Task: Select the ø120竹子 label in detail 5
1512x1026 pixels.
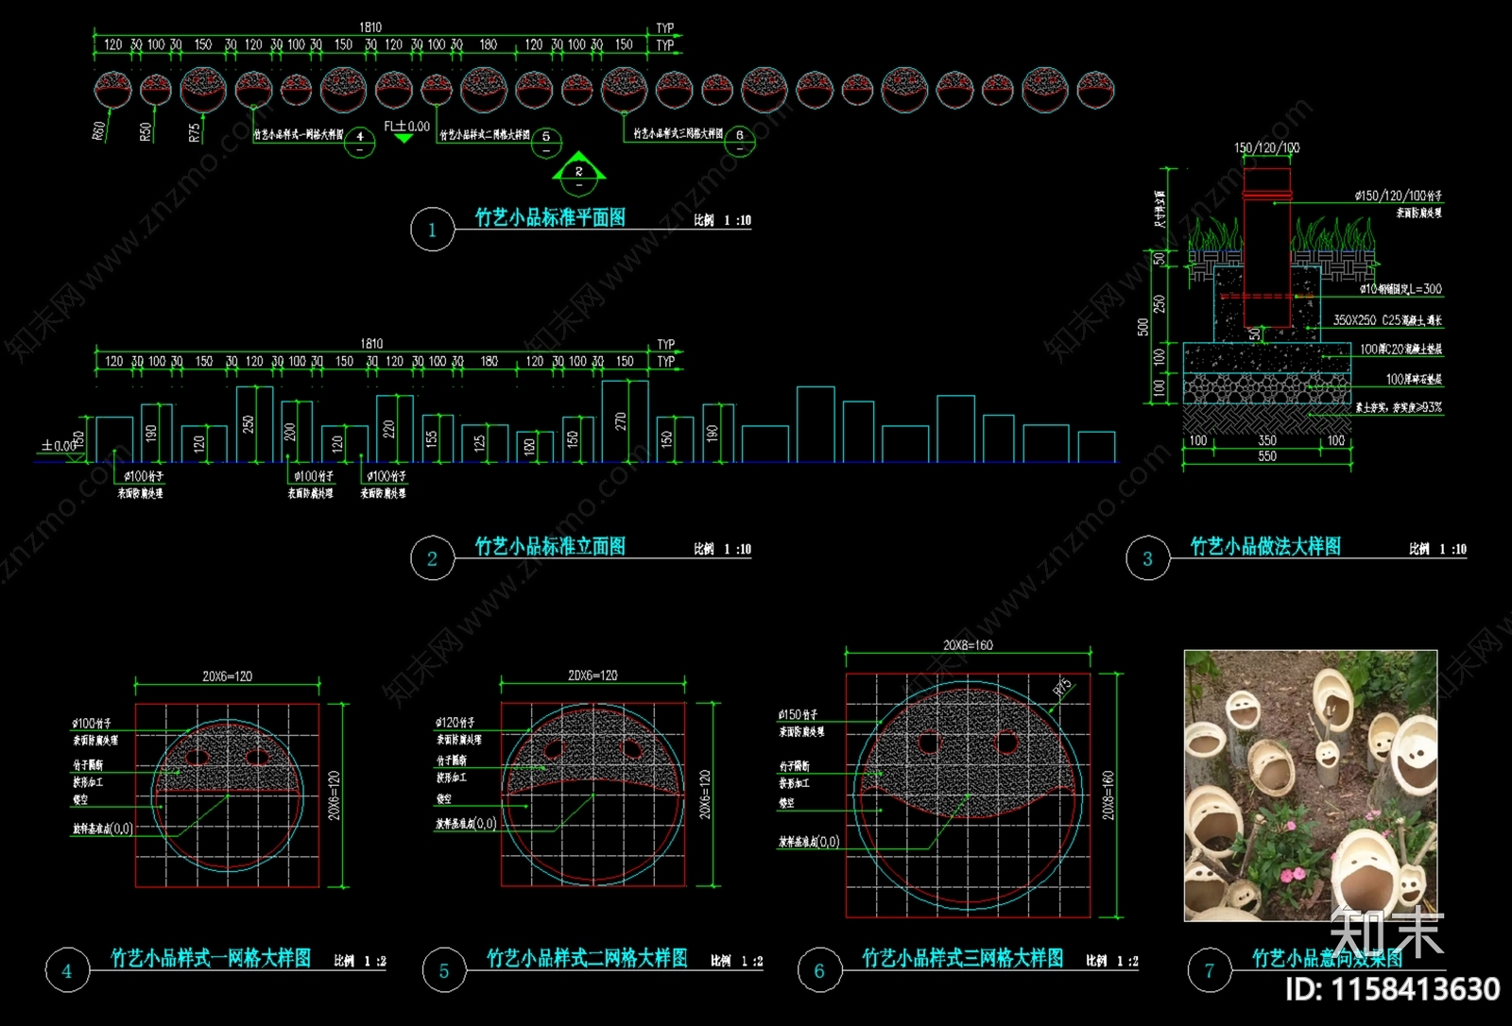Action: pyautogui.click(x=455, y=723)
